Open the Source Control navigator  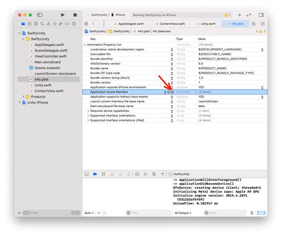point(30,24)
